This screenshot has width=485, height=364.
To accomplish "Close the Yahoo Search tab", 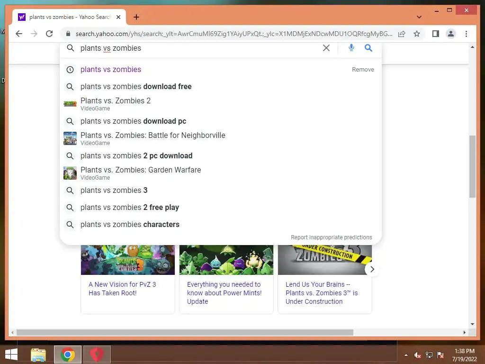I will pyautogui.click(x=118, y=17).
